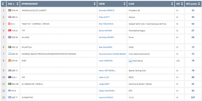This screenshot has height=101, width=202.
Task: Click the Greek flag beside GRE 77
Action: (x=10, y=97)
